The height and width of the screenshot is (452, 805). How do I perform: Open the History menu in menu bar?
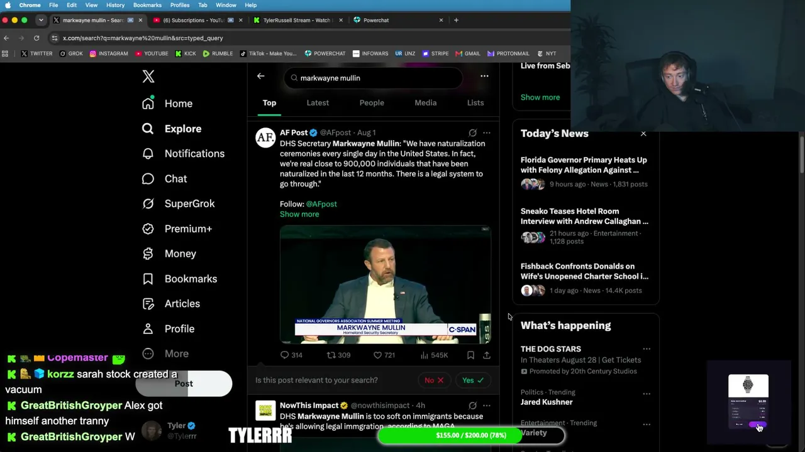tap(115, 5)
